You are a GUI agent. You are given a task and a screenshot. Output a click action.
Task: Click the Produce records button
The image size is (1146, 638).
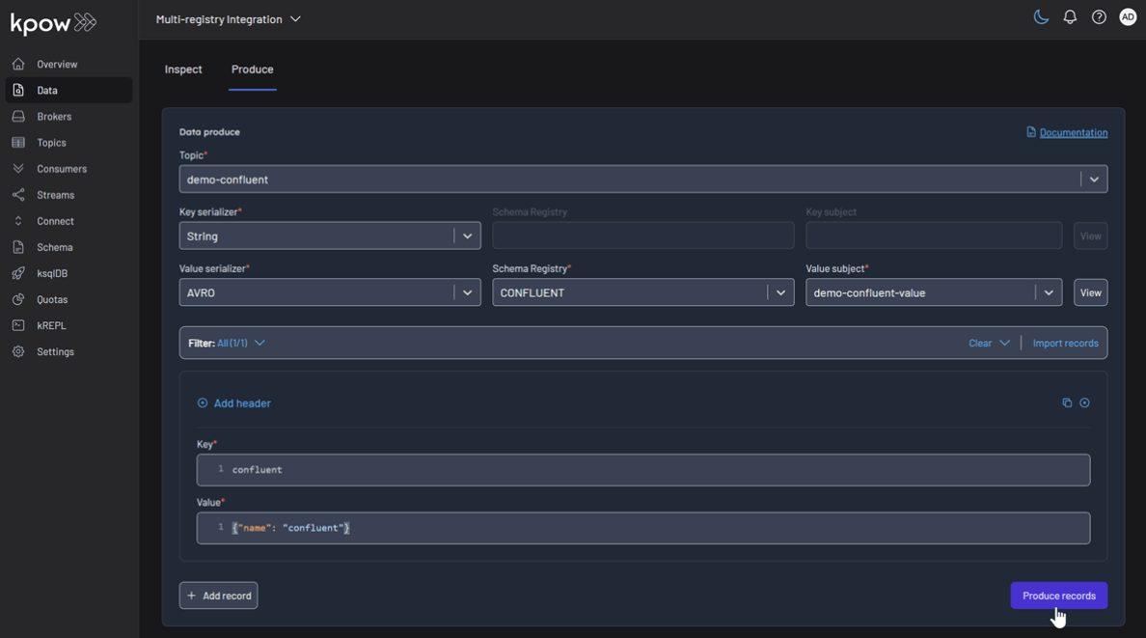1058,596
